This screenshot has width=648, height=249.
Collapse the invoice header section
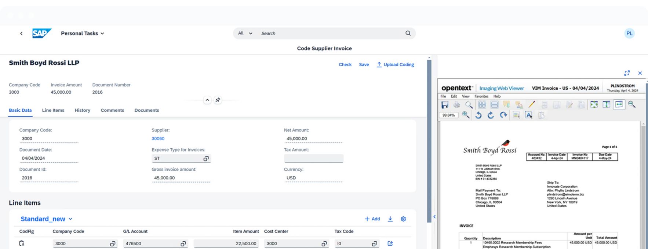click(207, 100)
